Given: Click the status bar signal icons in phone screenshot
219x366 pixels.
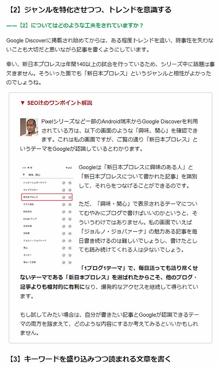Looking at the screenshot, I should pyautogui.click(x=69, y=168).
